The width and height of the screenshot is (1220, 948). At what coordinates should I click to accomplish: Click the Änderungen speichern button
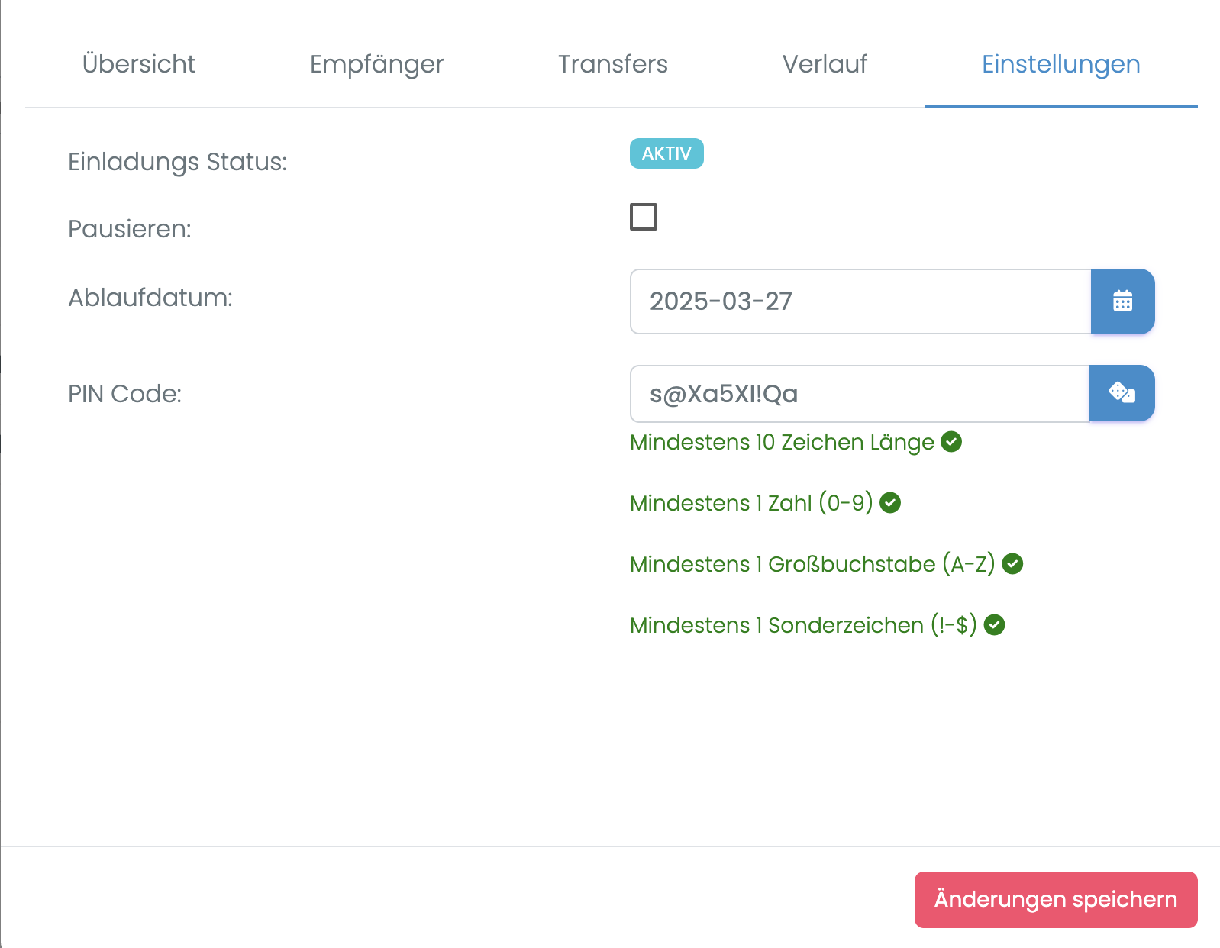1055,898
